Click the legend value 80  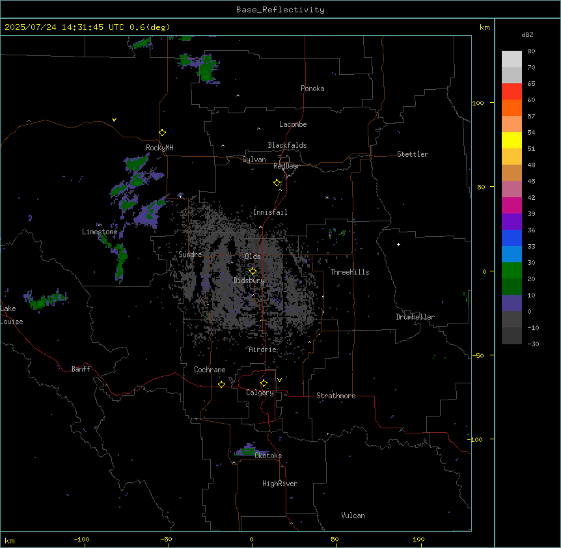point(531,51)
